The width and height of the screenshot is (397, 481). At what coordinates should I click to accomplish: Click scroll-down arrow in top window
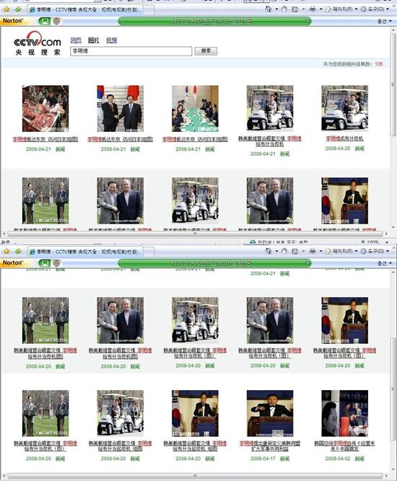(x=393, y=228)
